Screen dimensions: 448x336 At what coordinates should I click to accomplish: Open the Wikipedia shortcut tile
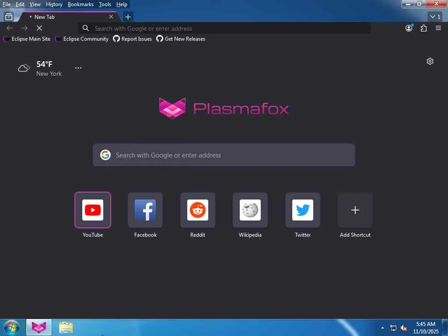[250, 210]
